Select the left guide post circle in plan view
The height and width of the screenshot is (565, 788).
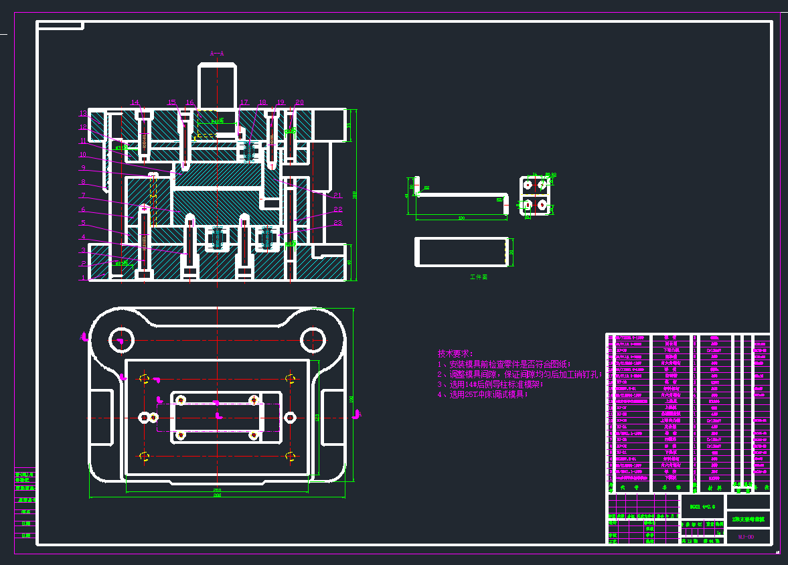(121, 340)
